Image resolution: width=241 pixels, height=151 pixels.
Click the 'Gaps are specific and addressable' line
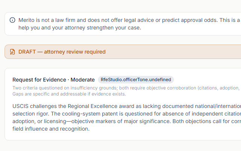[69, 94]
